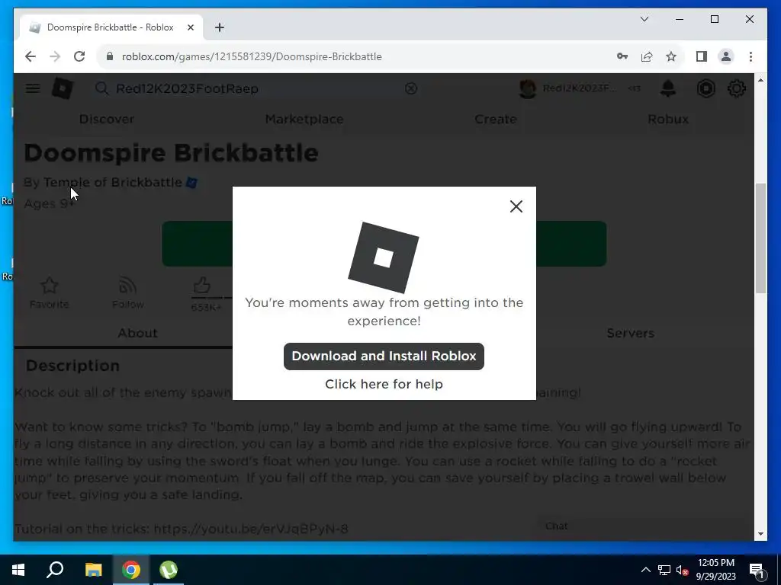Image resolution: width=781 pixels, height=585 pixels.
Task: Close the Doomspire Brickbattle tab
Action: [x=190, y=27]
